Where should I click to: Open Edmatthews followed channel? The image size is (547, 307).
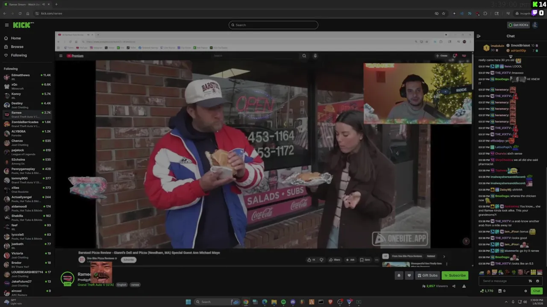(x=27, y=77)
